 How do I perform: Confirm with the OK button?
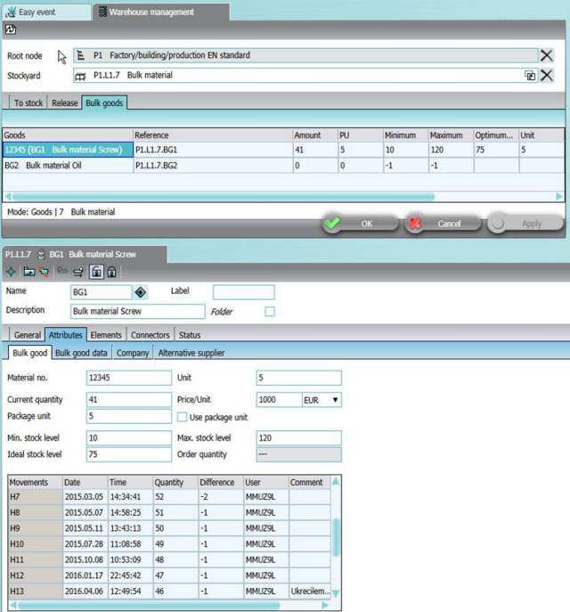pyautogui.click(x=360, y=224)
